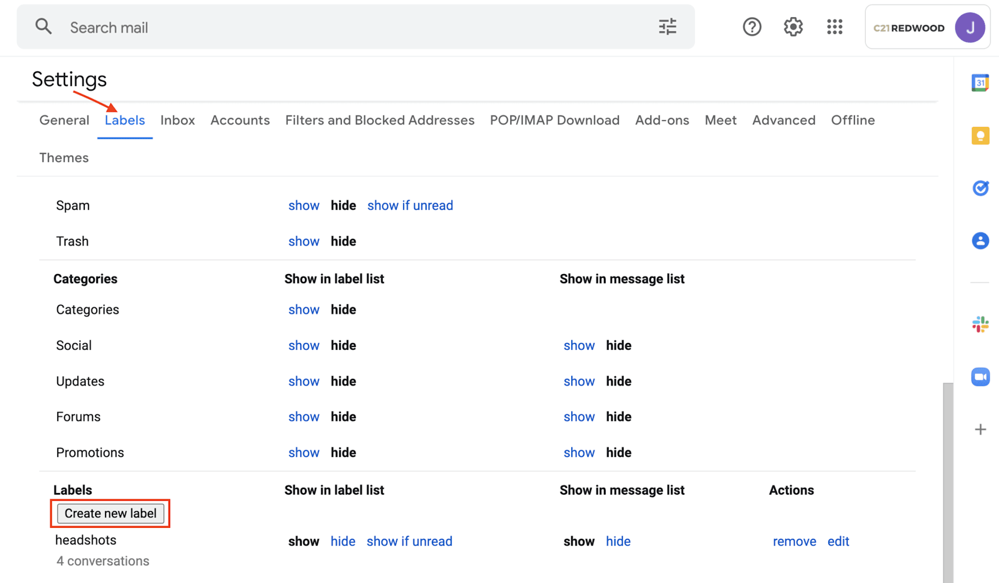
Task: Show Social in message list
Action: pyautogui.click(x=579, y=345)
